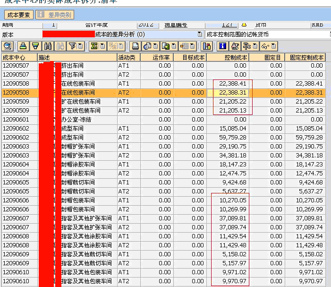Display the graphic bar chart icon
Screen dimensions: 331x287
(207, 46)
